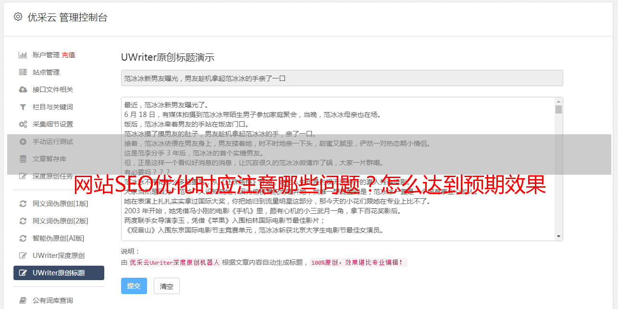Select the database icon for 文章暂存库
Image resolution: width=618 pixels, height=309 pixels.
[x=23, y=159]
